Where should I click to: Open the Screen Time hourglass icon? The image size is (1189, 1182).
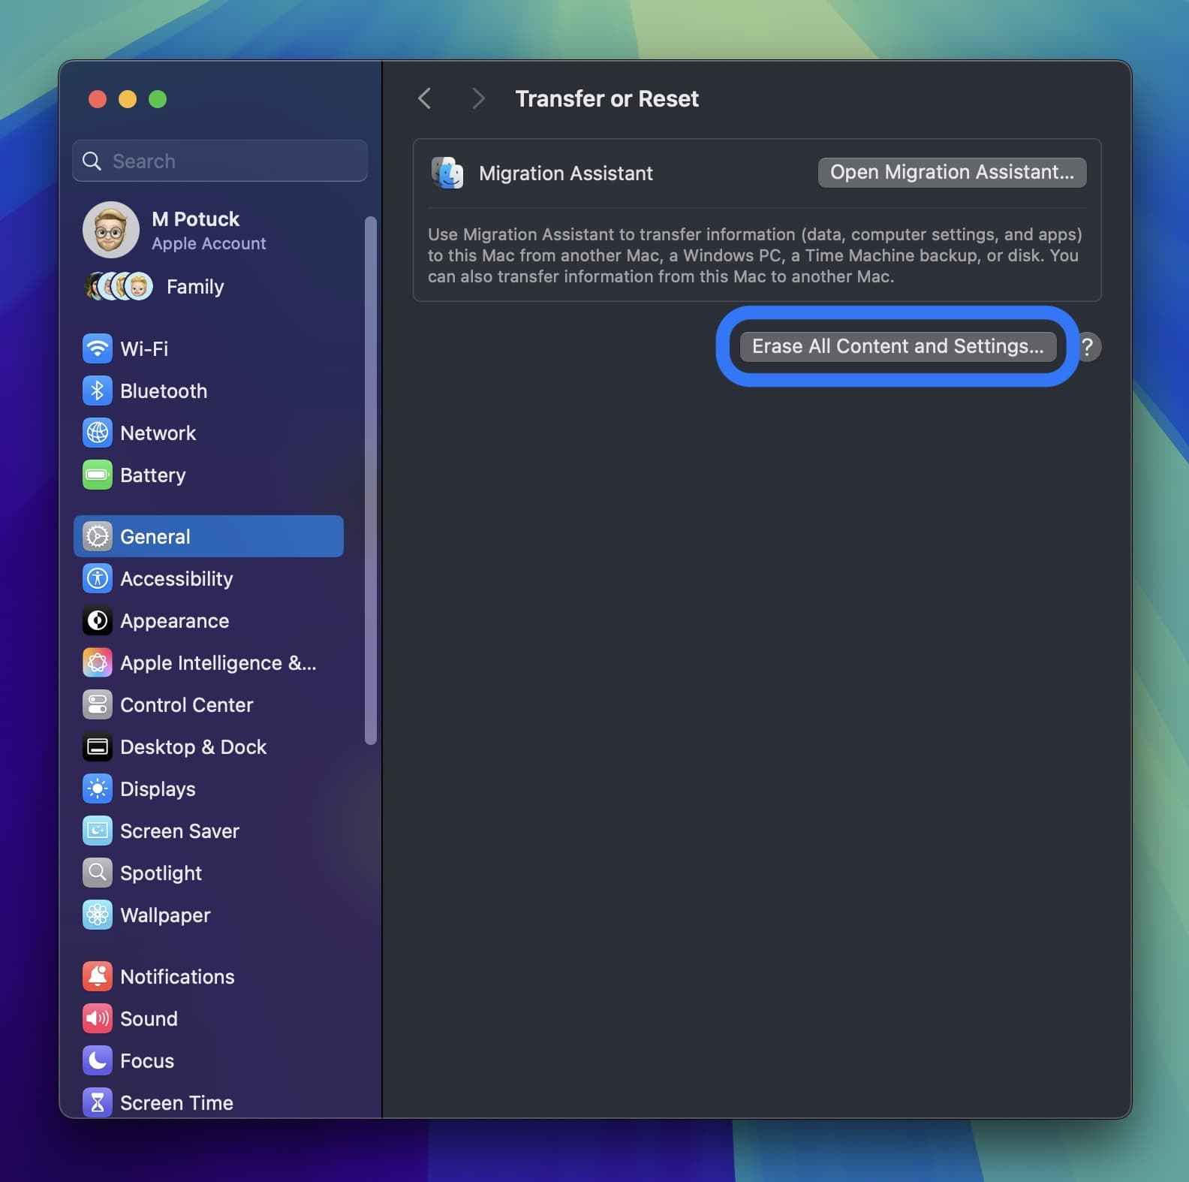[x=98, y=1102]
